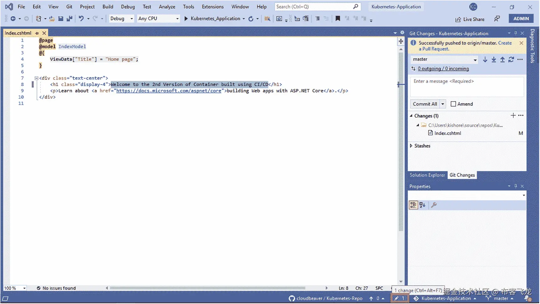Click the pencil changes indicator in the status bar
Viewport: 540px width, 304px height.
(400, 299)
